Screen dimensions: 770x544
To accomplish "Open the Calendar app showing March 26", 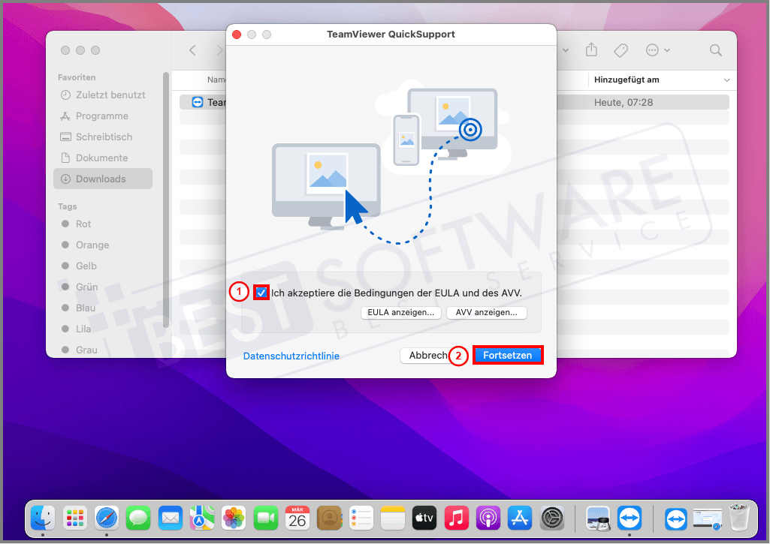I will 298,518.
